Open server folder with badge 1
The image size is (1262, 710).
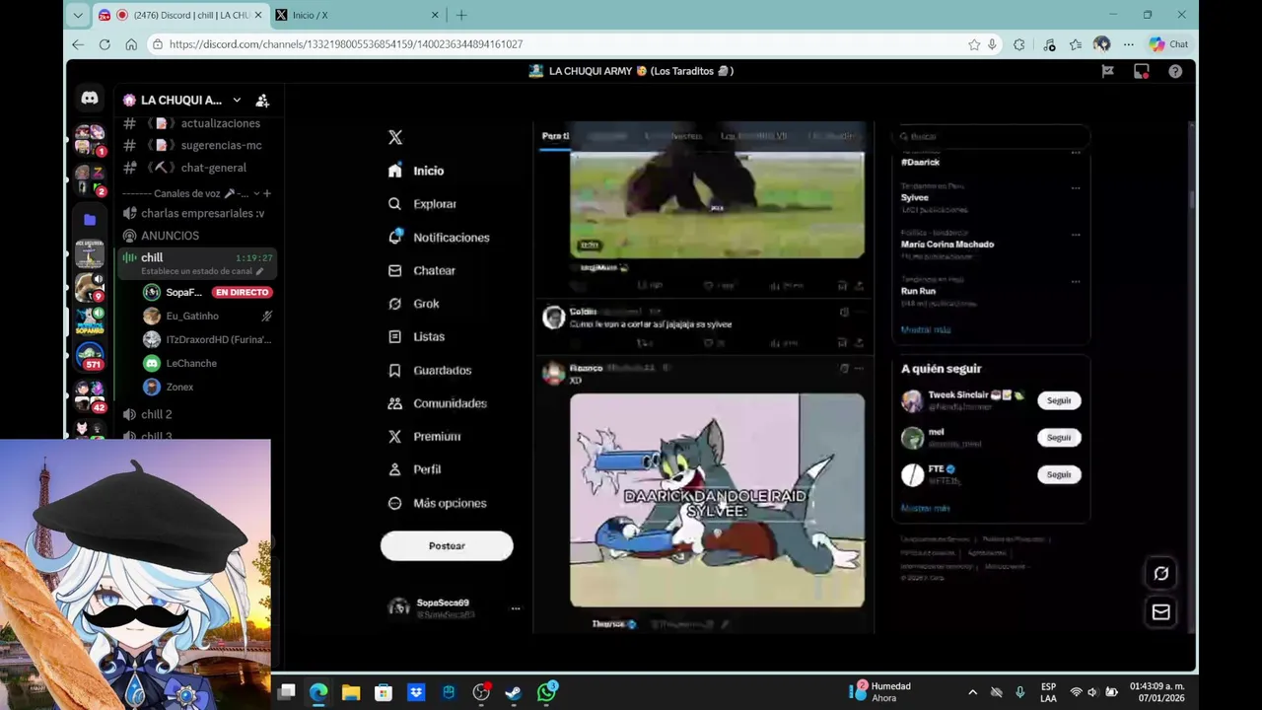90,140
